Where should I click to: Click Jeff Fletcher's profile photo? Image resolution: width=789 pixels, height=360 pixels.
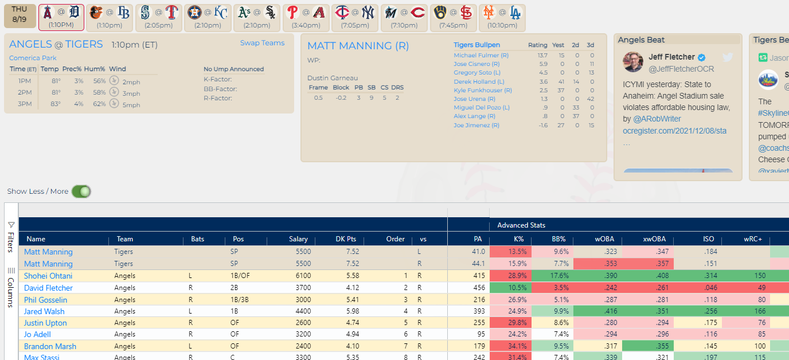tap(633, 62)
